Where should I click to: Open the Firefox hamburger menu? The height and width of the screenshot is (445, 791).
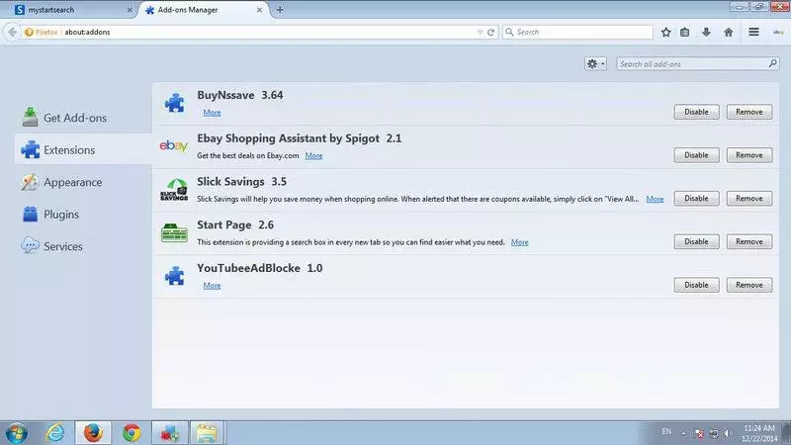click(753, 32)
